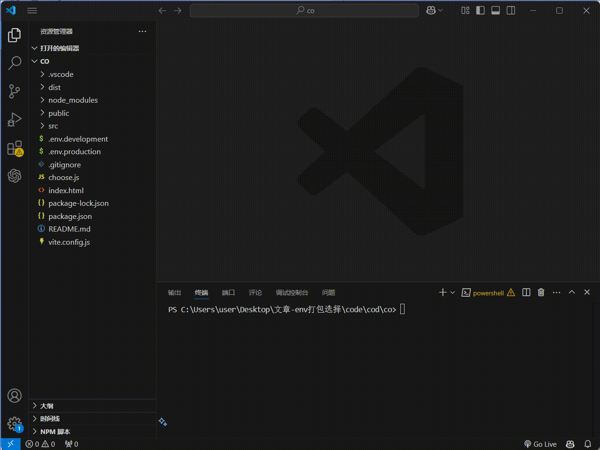This screenshot has height=450, width=600.
Task: Toggle the bottom panel visibility
Action: pos(495,10)
